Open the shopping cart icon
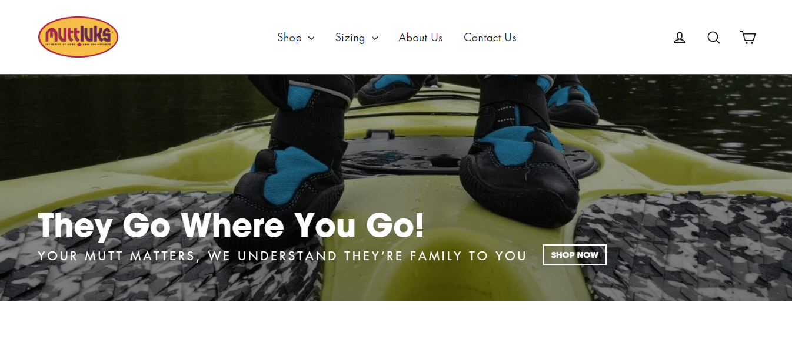Screen dimensions: 792x343 coord(748,38)
